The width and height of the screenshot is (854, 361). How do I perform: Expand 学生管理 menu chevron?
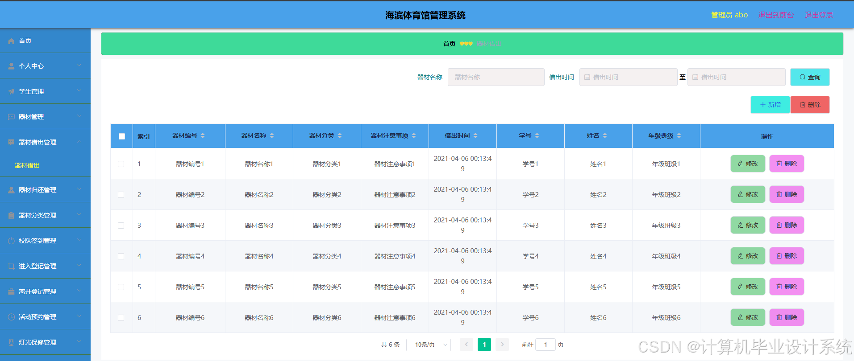click(79, 91)
